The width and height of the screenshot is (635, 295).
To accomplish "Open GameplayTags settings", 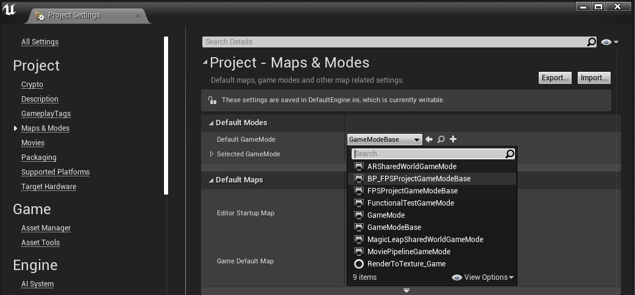I will [x=46, y=114].
